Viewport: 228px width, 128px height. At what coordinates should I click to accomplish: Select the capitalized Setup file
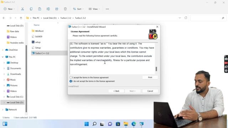36,48
